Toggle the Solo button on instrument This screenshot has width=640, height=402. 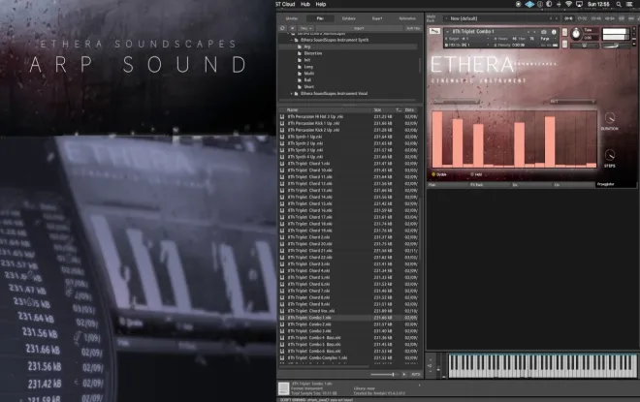tap(565, 32)
